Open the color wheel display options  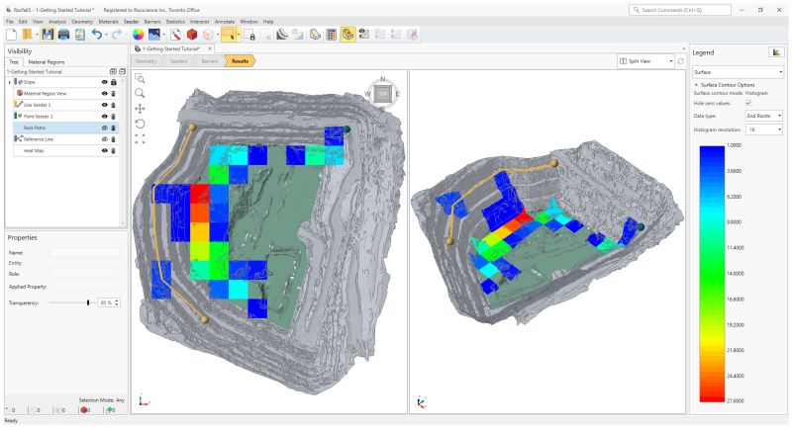tap(138, 35)
